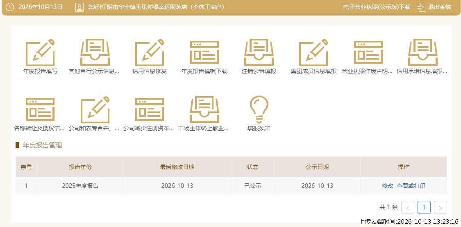Open the 集团成员信息填报 icon
Screen dimensions: 461x227
point(314,53)
